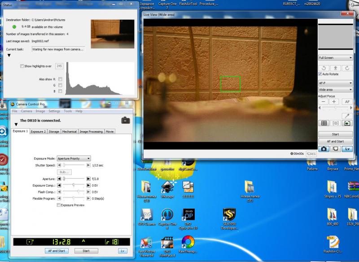Click the minus focus adjust button

pos(323,101)
